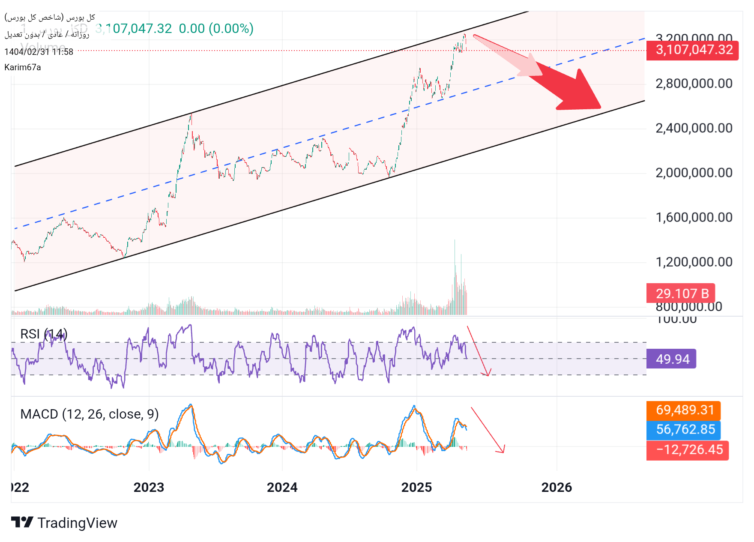Click the Persian symbol title at top left
This screenshot has width=754, height=542.
(50, 18)
